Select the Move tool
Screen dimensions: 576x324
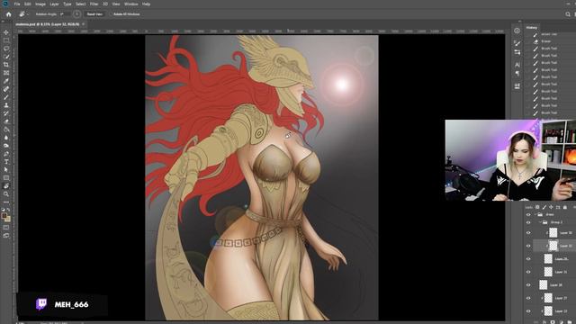(x=6, y=32)
